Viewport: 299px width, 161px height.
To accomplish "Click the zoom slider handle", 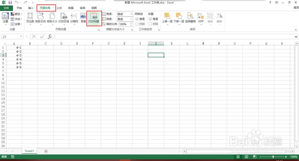I will tap(273, 157).
